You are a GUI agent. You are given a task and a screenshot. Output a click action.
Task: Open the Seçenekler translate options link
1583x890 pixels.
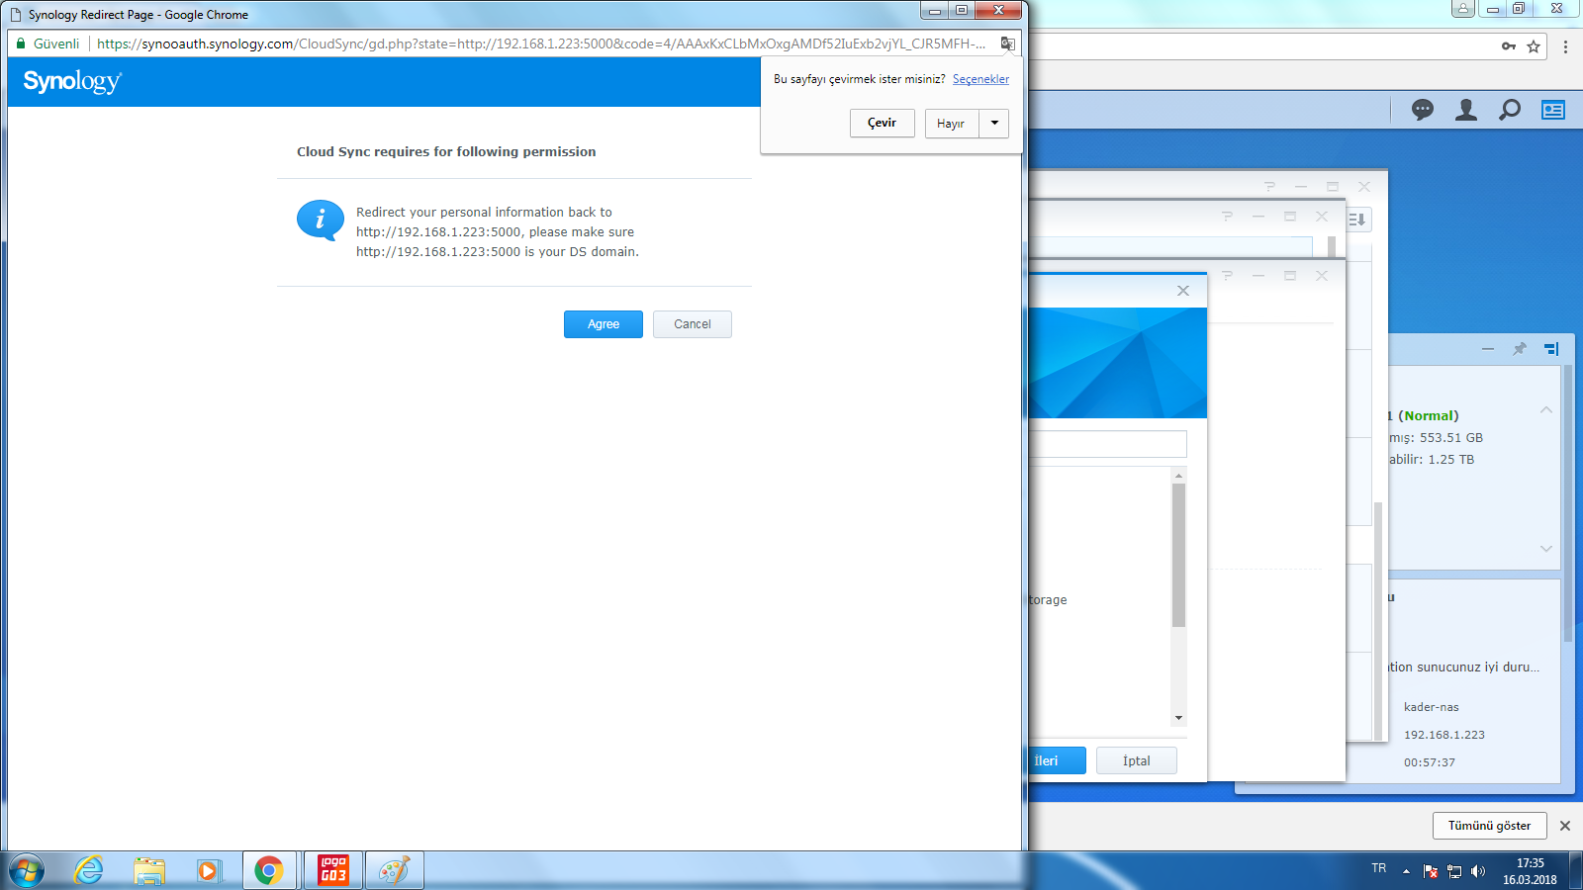pyautogui.click(x=980, y=79)
